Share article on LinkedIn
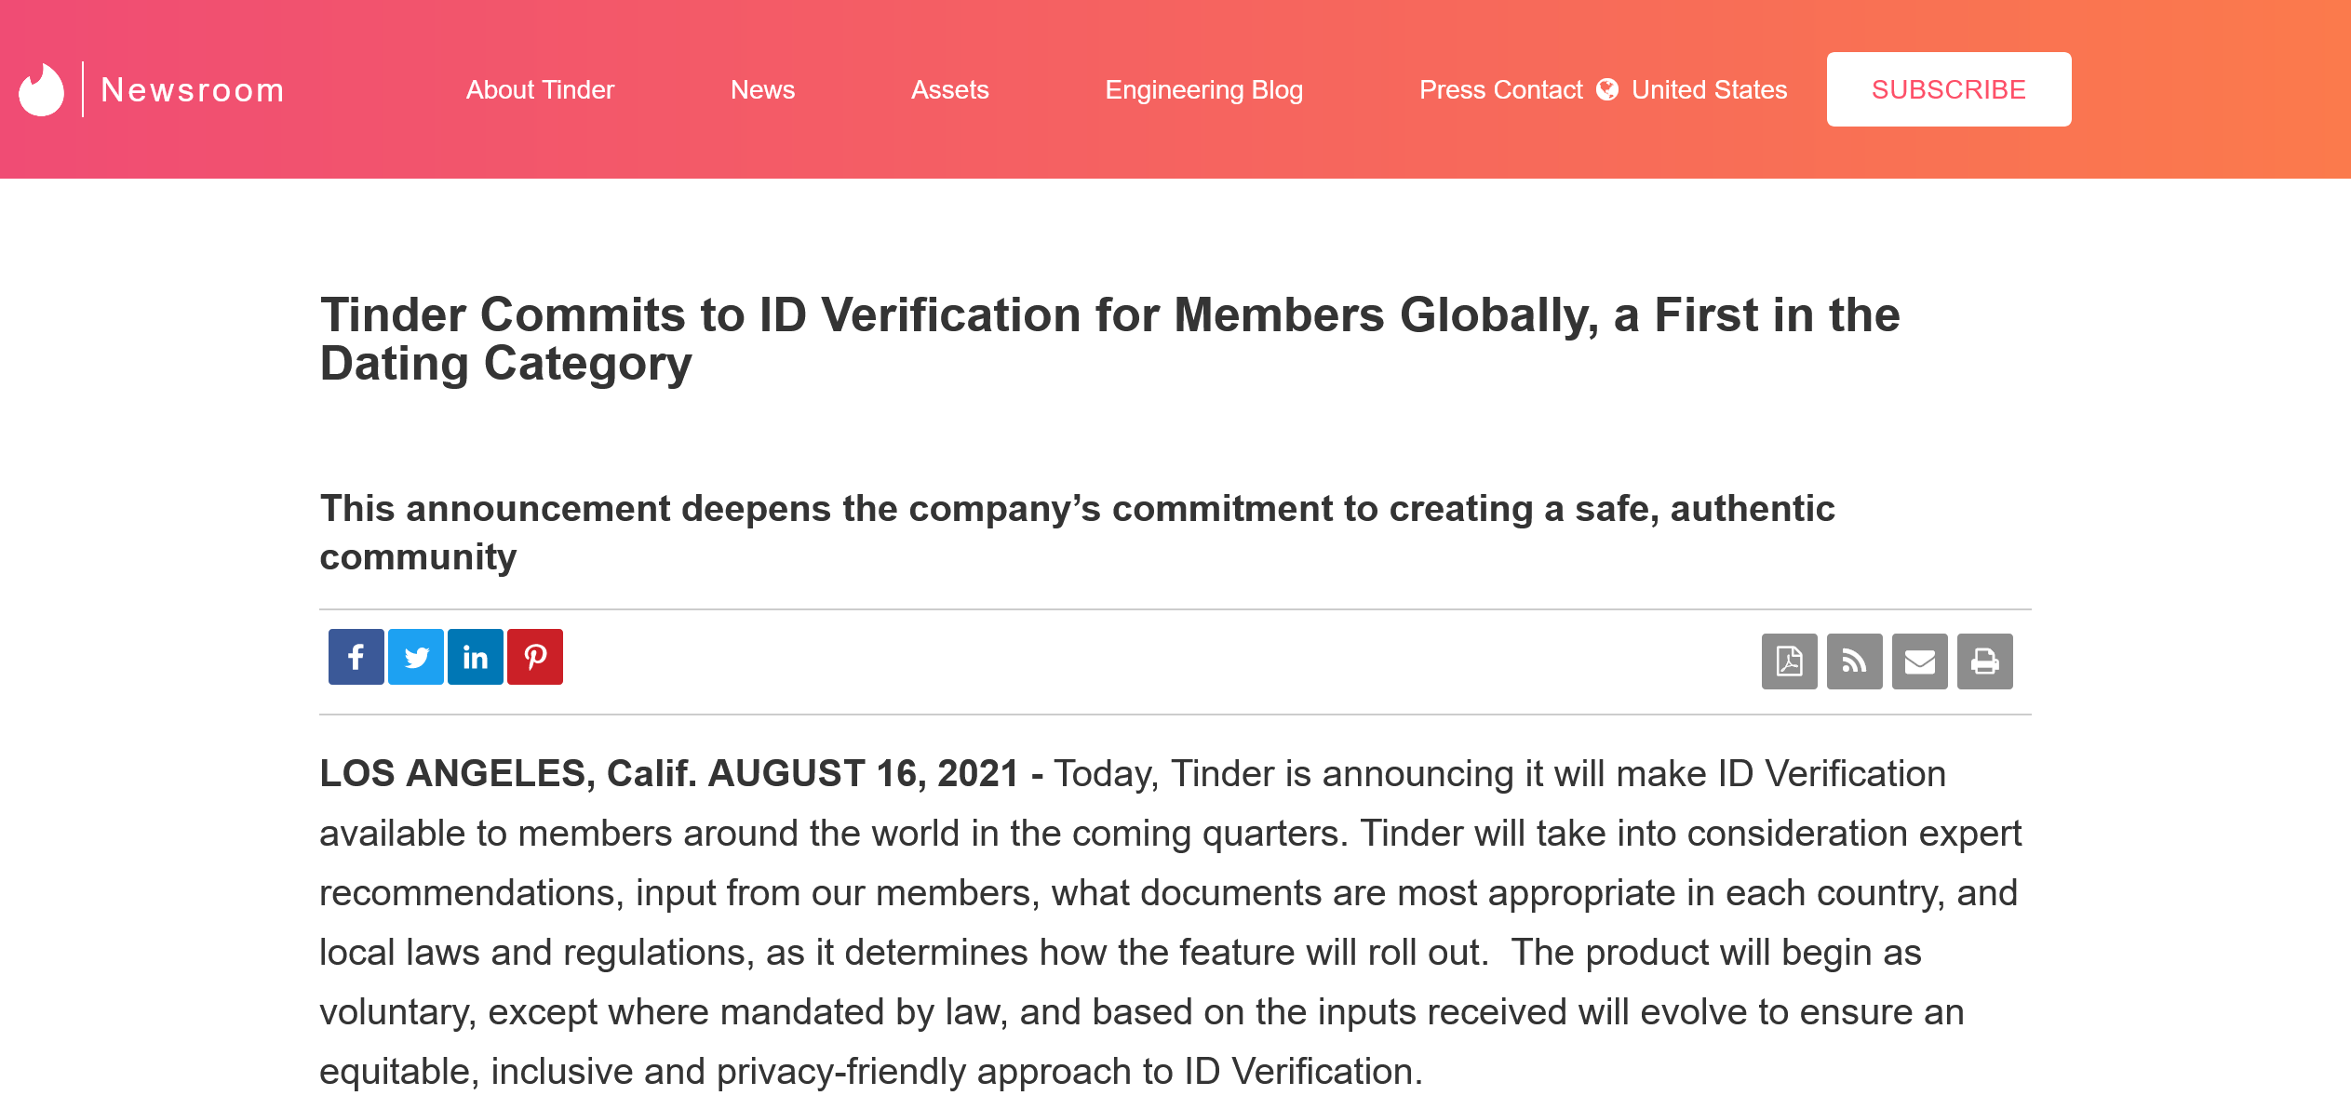 tap(475, 657)
